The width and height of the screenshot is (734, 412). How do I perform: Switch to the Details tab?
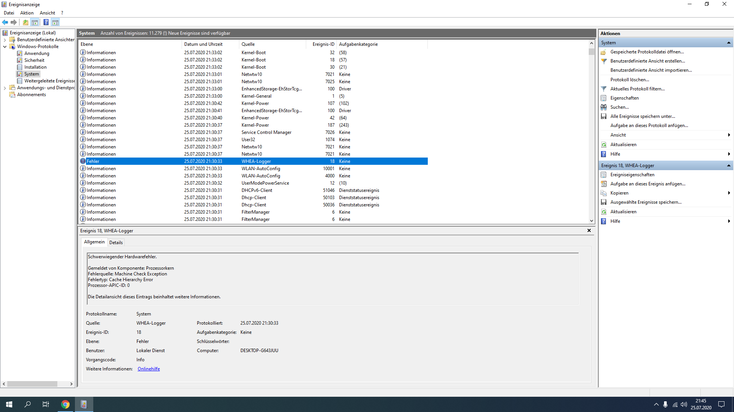point(116,243)
